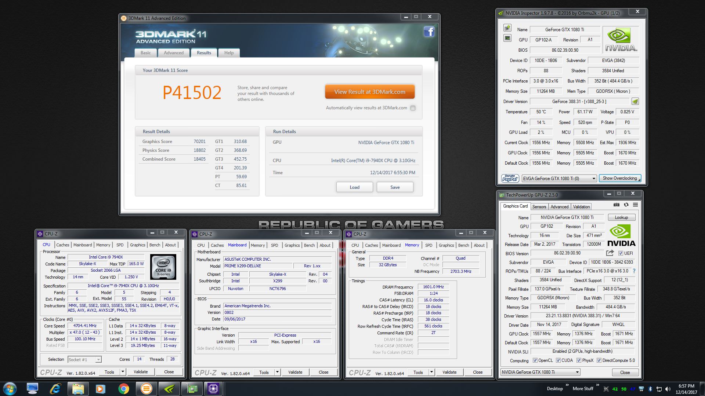
Task: Click the top-left tool icon in NVIDIA Inspector
Action: [x=507, y=28]
